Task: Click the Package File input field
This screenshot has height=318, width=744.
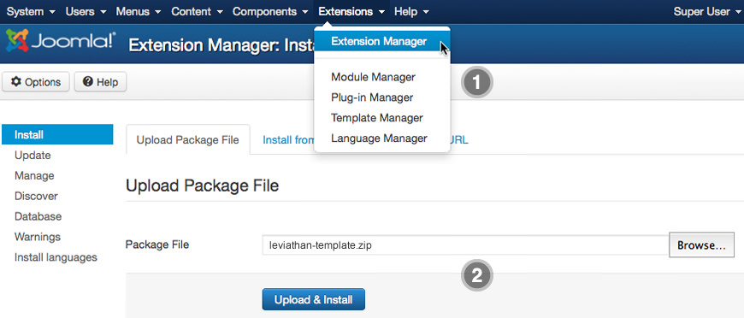Action: pos(465,244)
